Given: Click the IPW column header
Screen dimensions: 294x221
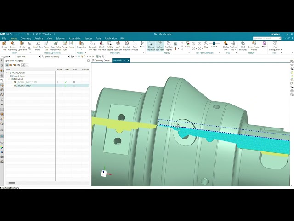Looking at the screenshot, I should 75,70.
